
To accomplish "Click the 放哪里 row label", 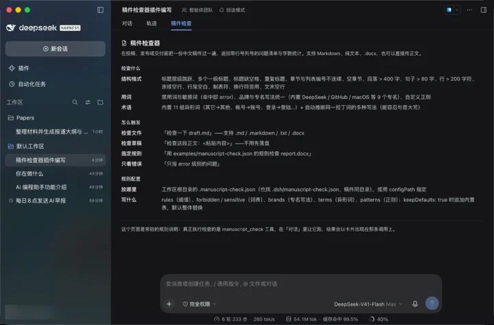I will pos(129,190).
